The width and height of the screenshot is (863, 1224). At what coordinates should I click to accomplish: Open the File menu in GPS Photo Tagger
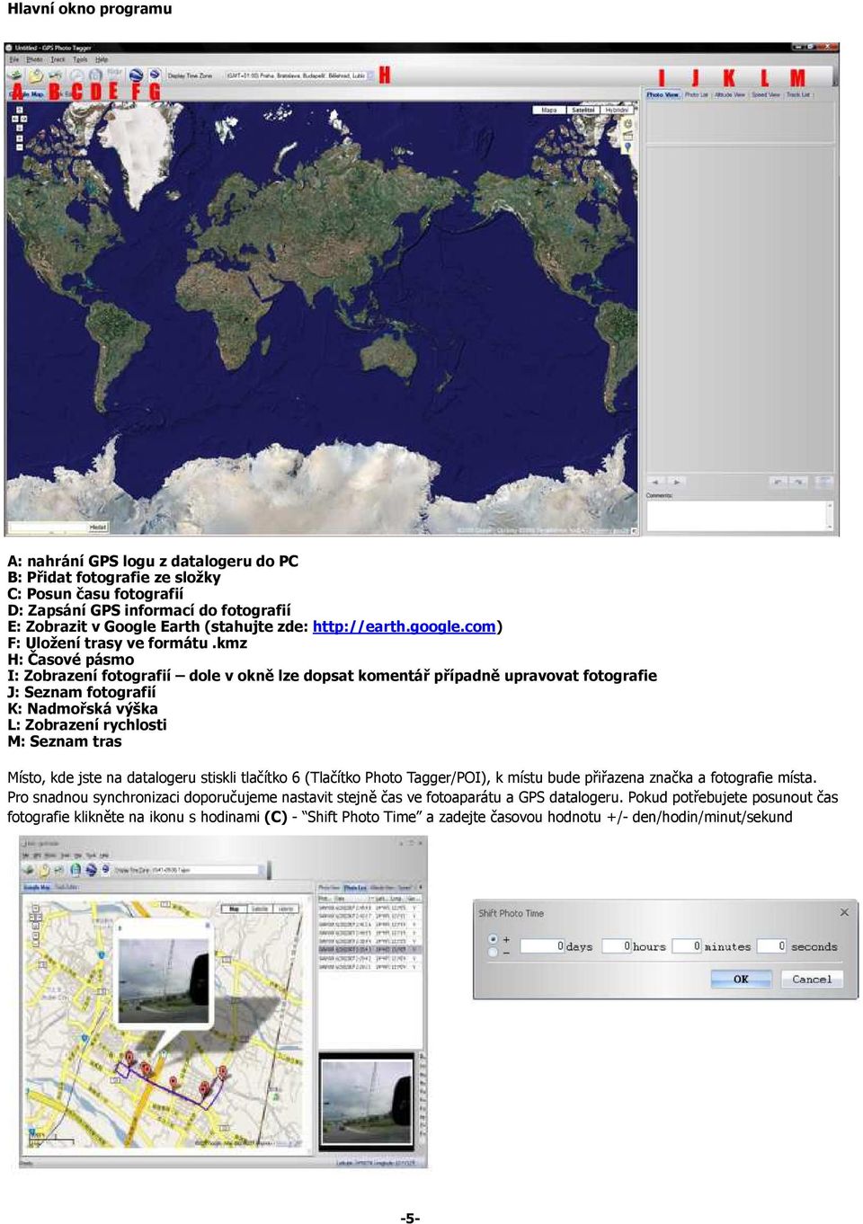pyautogui.click(x=13, y=59)
